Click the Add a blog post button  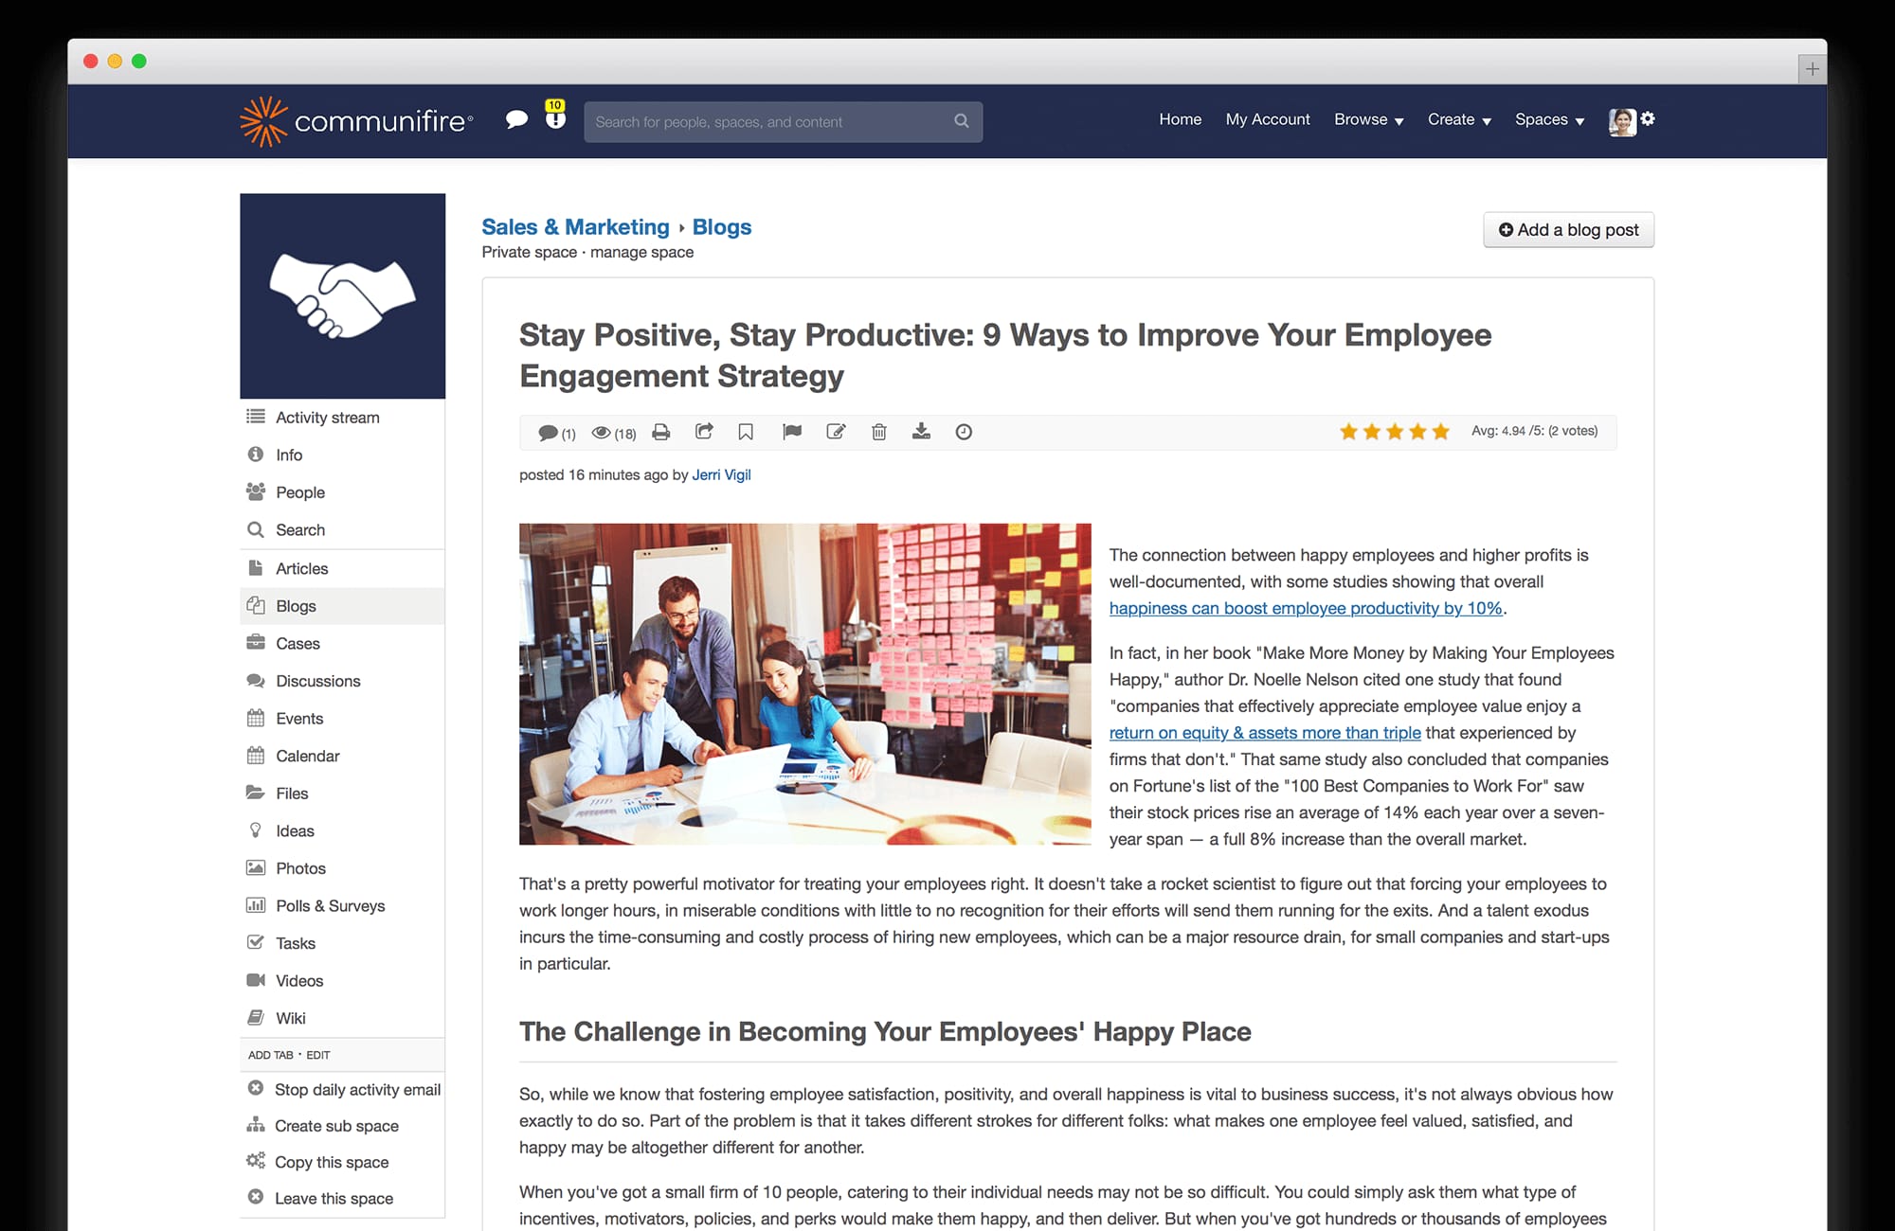[1568, 229]
